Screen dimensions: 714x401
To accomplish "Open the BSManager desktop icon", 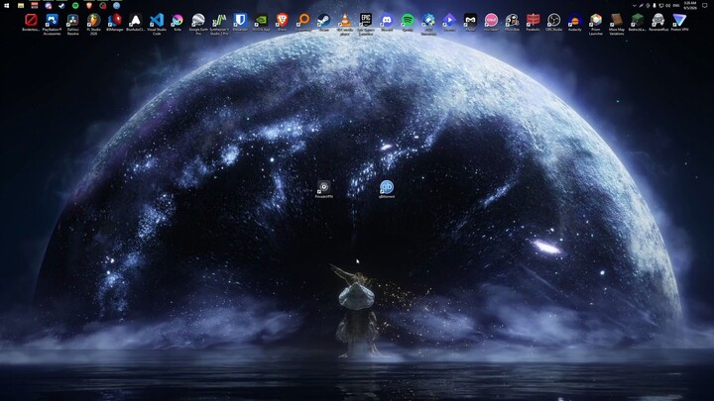I will [115, 22].
